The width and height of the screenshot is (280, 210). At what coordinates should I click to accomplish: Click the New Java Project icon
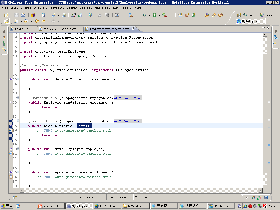coord(180,15)
